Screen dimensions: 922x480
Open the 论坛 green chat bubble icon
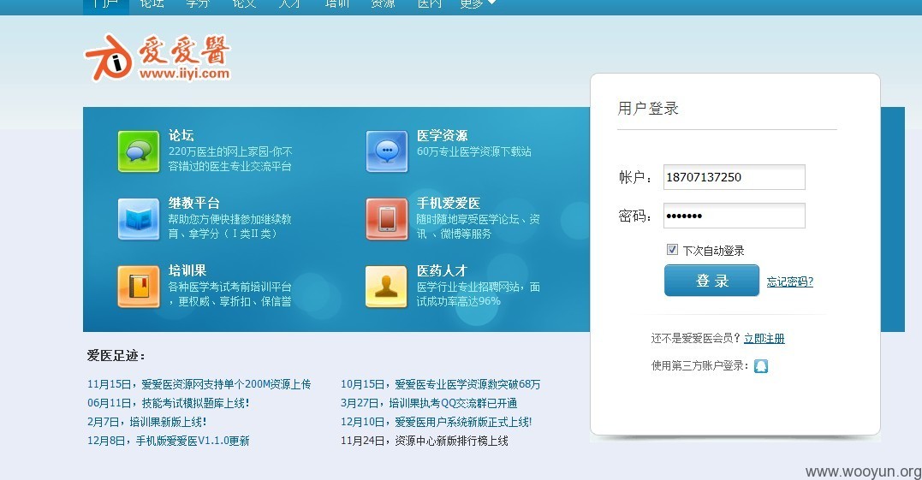[x=138, y=151]
